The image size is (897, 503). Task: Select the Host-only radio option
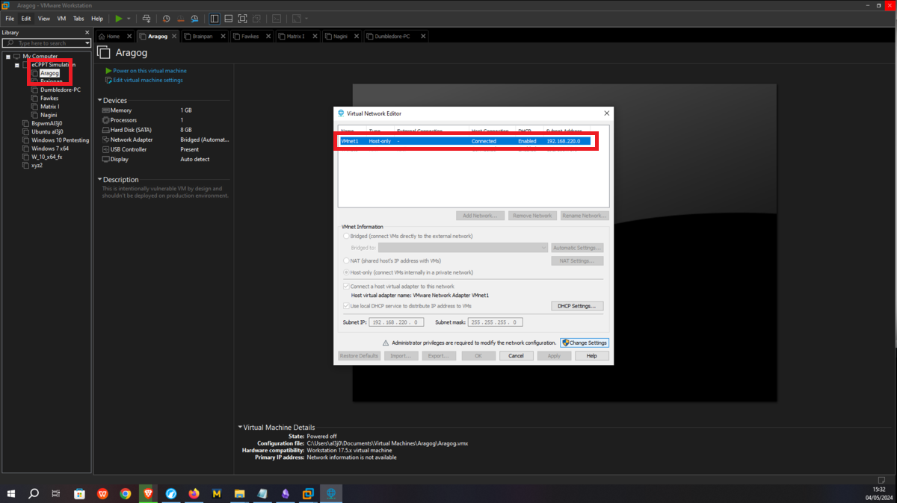click(x=346, y=272)
